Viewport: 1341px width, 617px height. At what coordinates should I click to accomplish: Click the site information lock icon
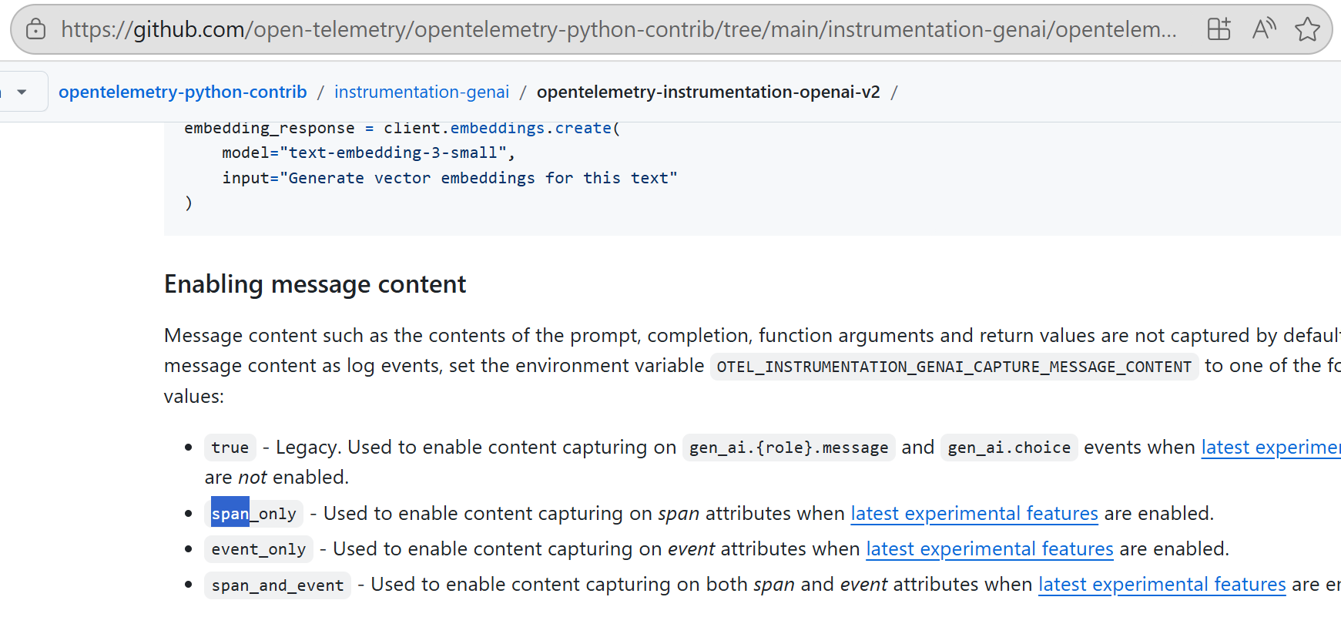(35, 30)
